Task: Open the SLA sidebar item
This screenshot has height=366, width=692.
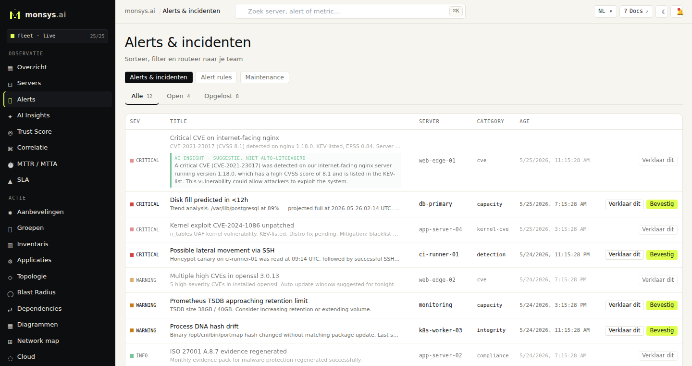Action: [x=58, y=180]
